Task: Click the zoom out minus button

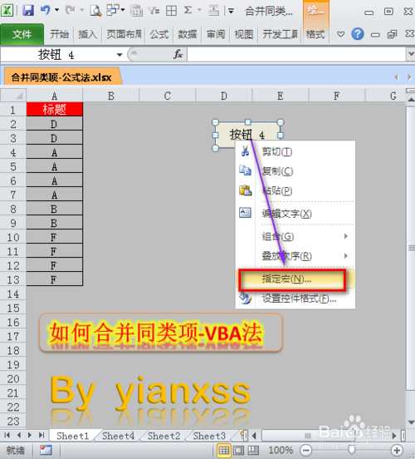Action: click(x=306, y=450)
